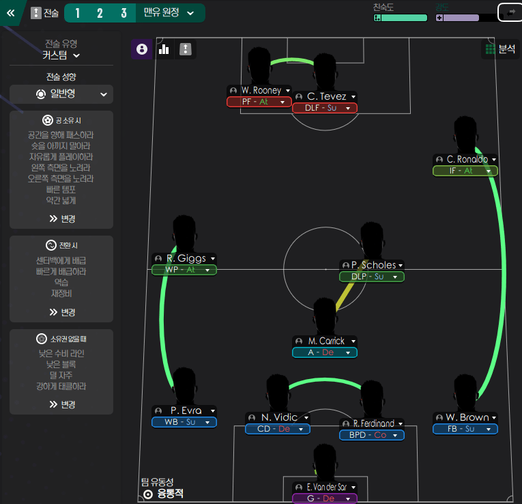Open the bar chart statistics view icon
522x504 pixels.
(164, 49)
